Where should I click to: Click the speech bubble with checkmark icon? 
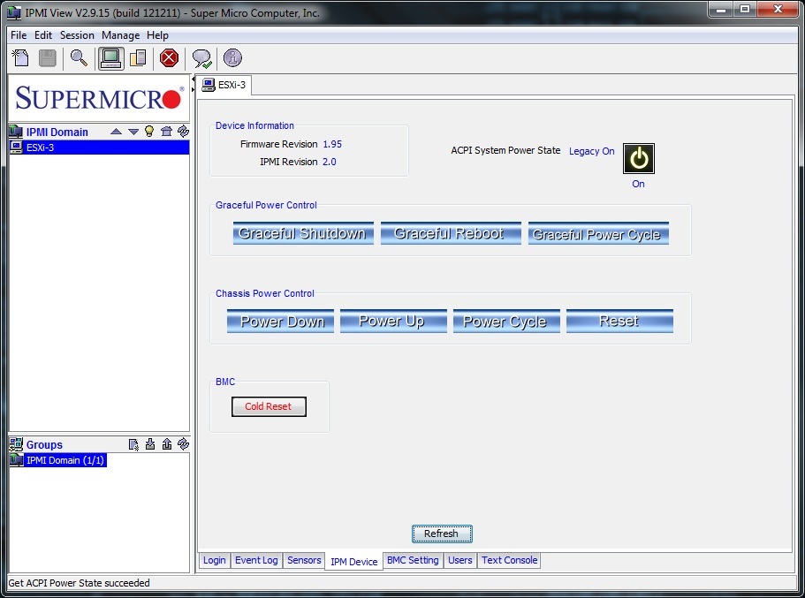201,58
